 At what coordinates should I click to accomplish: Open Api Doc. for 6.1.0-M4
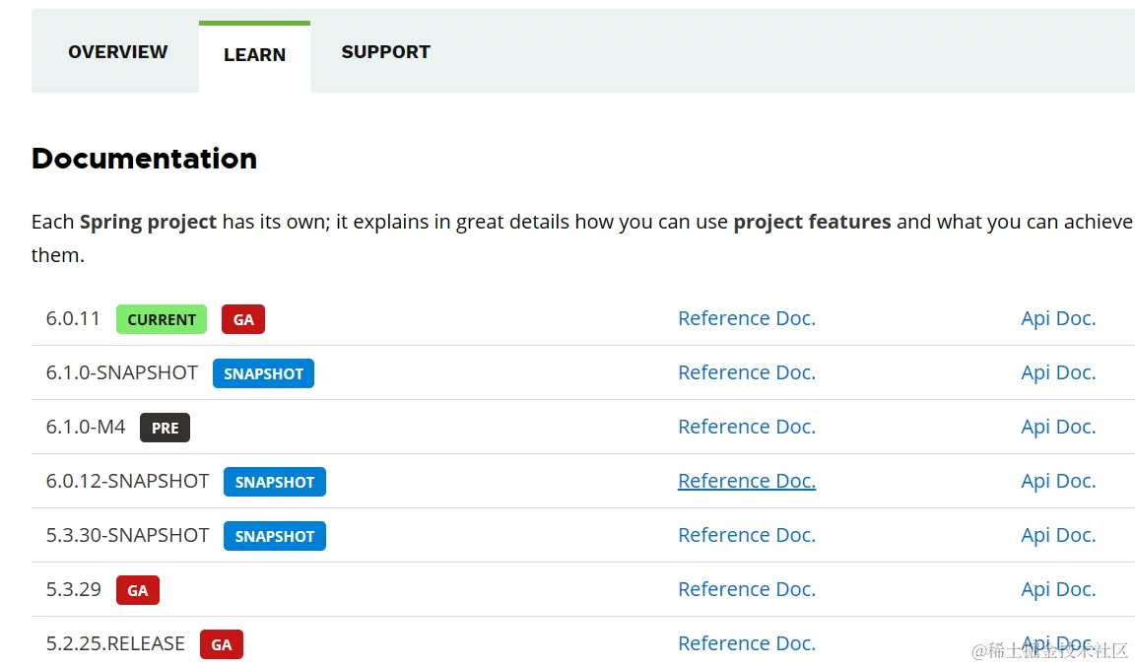point(1058,427)
